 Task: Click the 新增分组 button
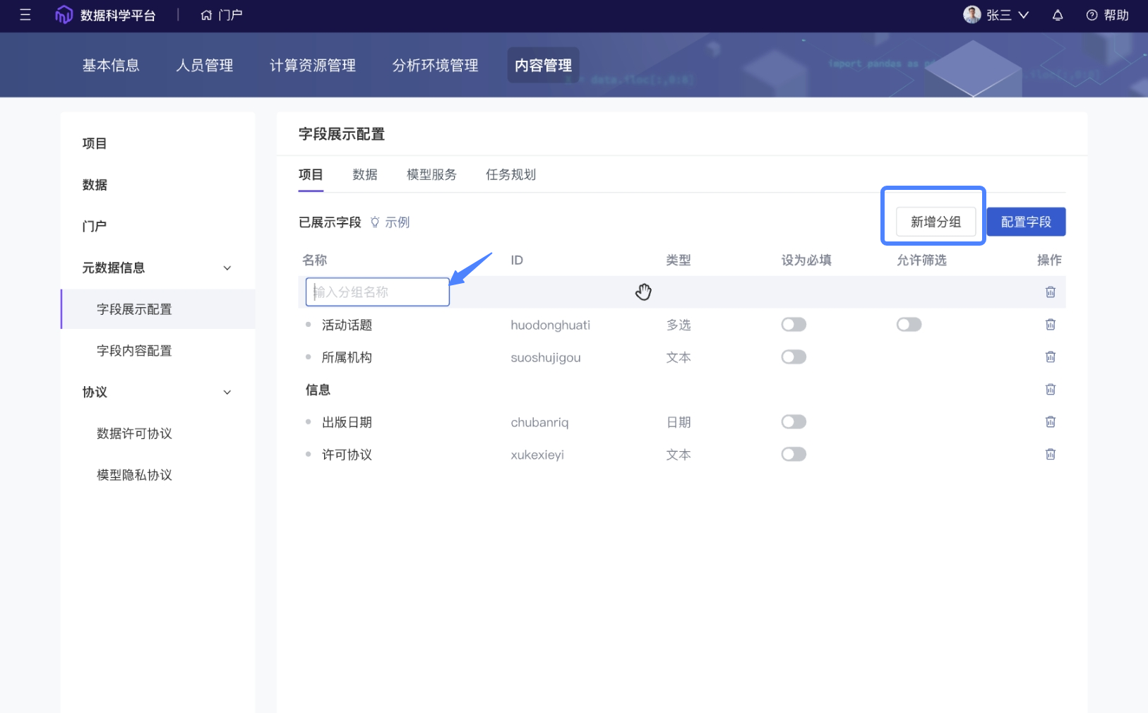(935, 222)
